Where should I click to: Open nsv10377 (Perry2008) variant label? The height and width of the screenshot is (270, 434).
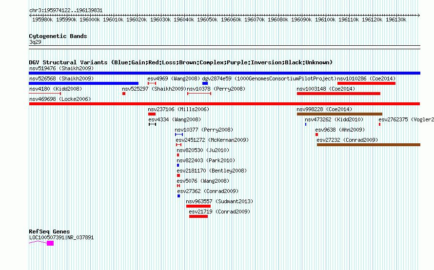(x=204, y=130)
